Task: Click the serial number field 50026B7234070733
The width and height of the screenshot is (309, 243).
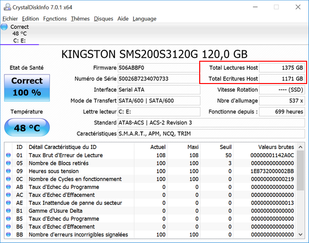Action: click(x=159, y=79)
